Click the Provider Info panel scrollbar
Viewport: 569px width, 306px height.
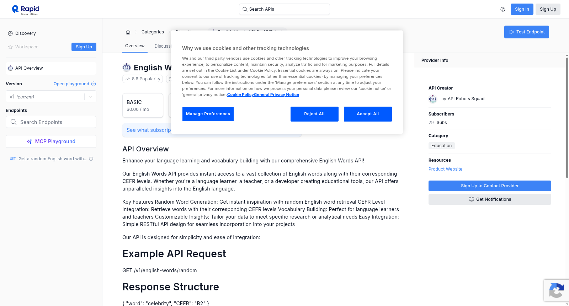tap(567, 117)
